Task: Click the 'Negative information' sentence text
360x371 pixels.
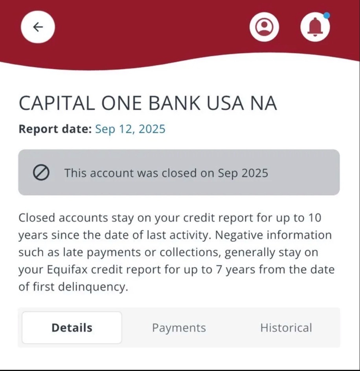Action: coord(274,235)
